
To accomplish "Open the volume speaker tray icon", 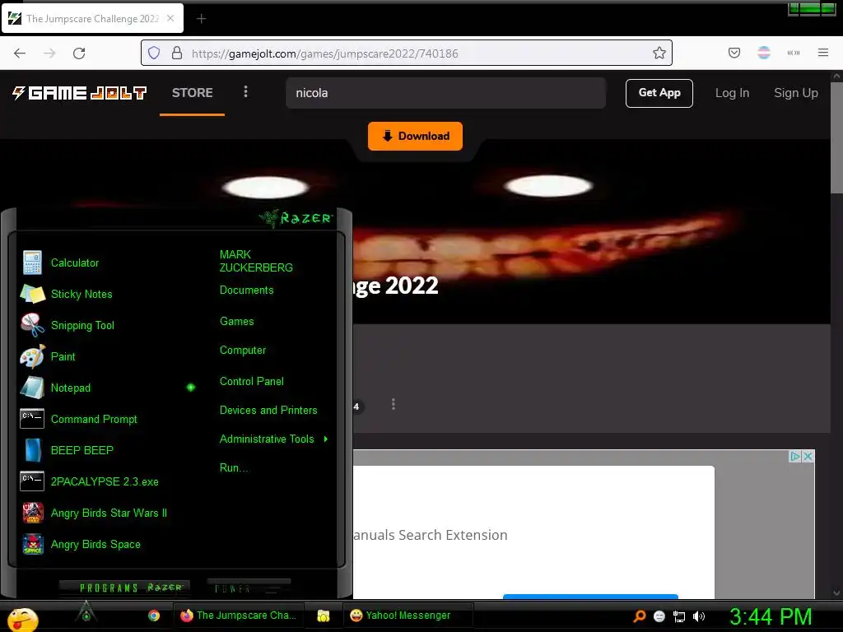I will tap(699, 616).
